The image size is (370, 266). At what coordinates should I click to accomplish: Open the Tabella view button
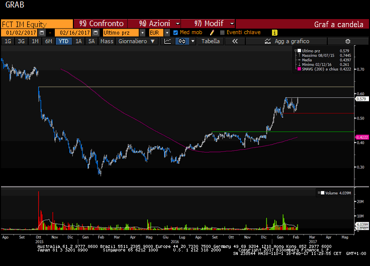pyautogui.click(x=211, y=41)
